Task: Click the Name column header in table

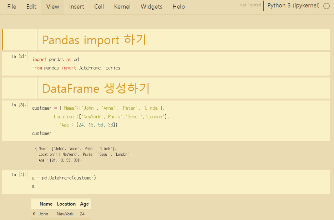Action: tap(46, 204)
